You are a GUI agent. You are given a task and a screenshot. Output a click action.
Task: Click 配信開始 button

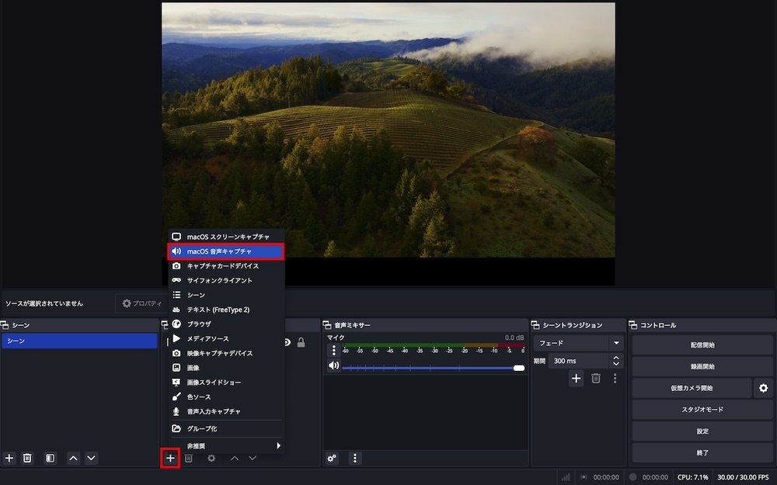coord(702,345)
